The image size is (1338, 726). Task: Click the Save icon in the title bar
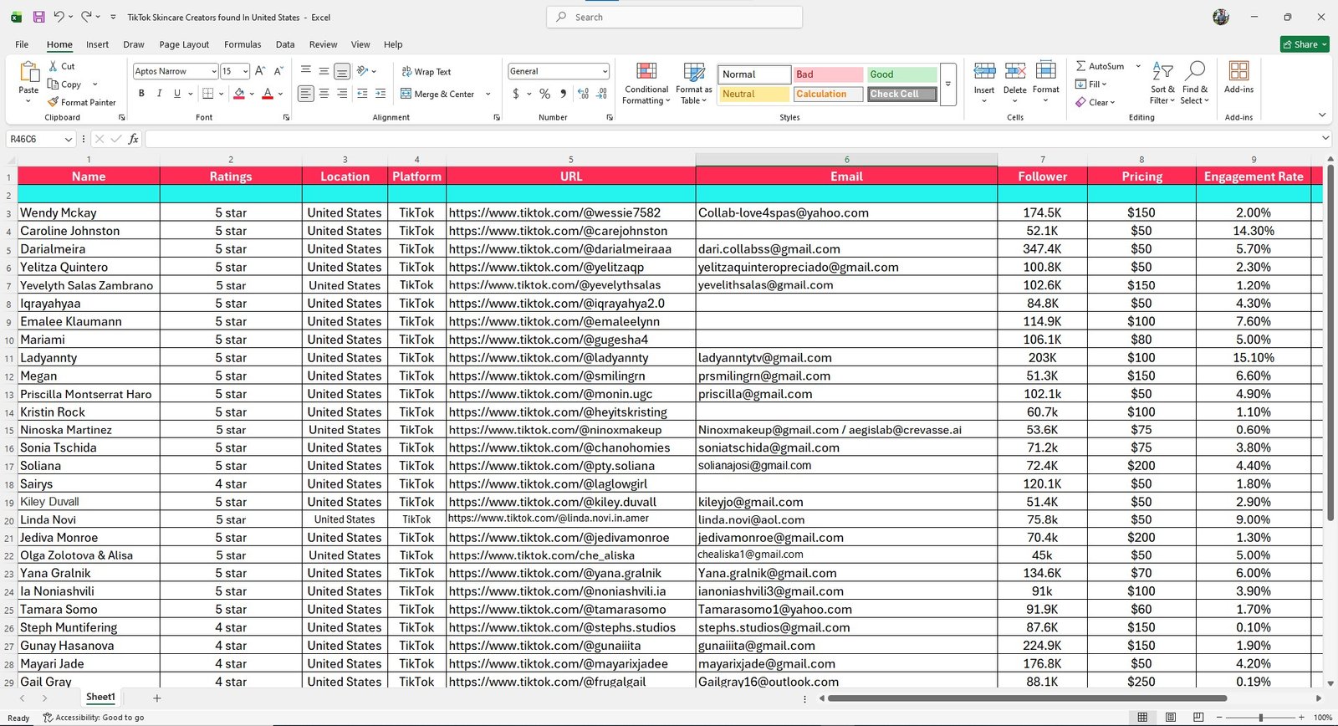[x=38, y=17]
